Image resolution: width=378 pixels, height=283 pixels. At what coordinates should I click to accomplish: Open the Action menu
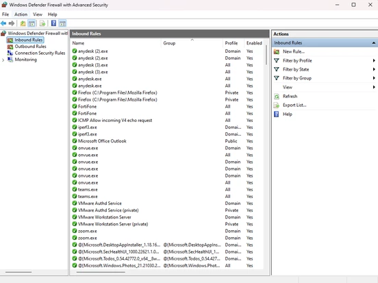point(21,14)
